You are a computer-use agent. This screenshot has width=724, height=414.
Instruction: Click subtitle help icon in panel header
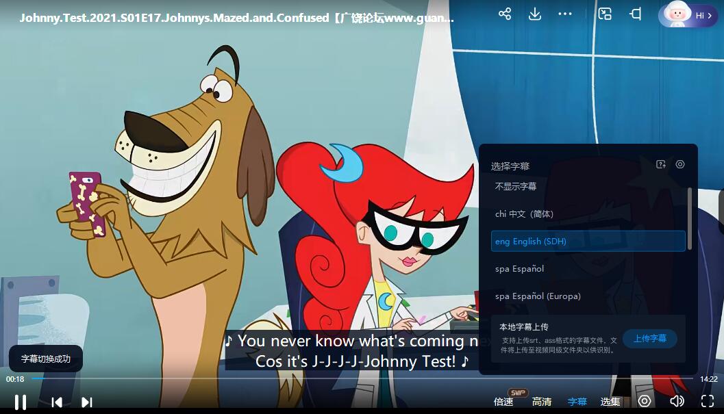pos(661,164)
